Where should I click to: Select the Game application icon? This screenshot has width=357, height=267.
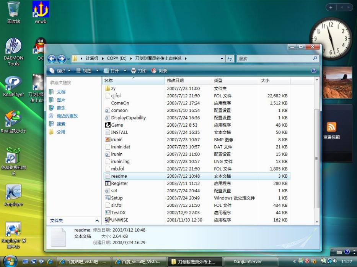(108, 125)
